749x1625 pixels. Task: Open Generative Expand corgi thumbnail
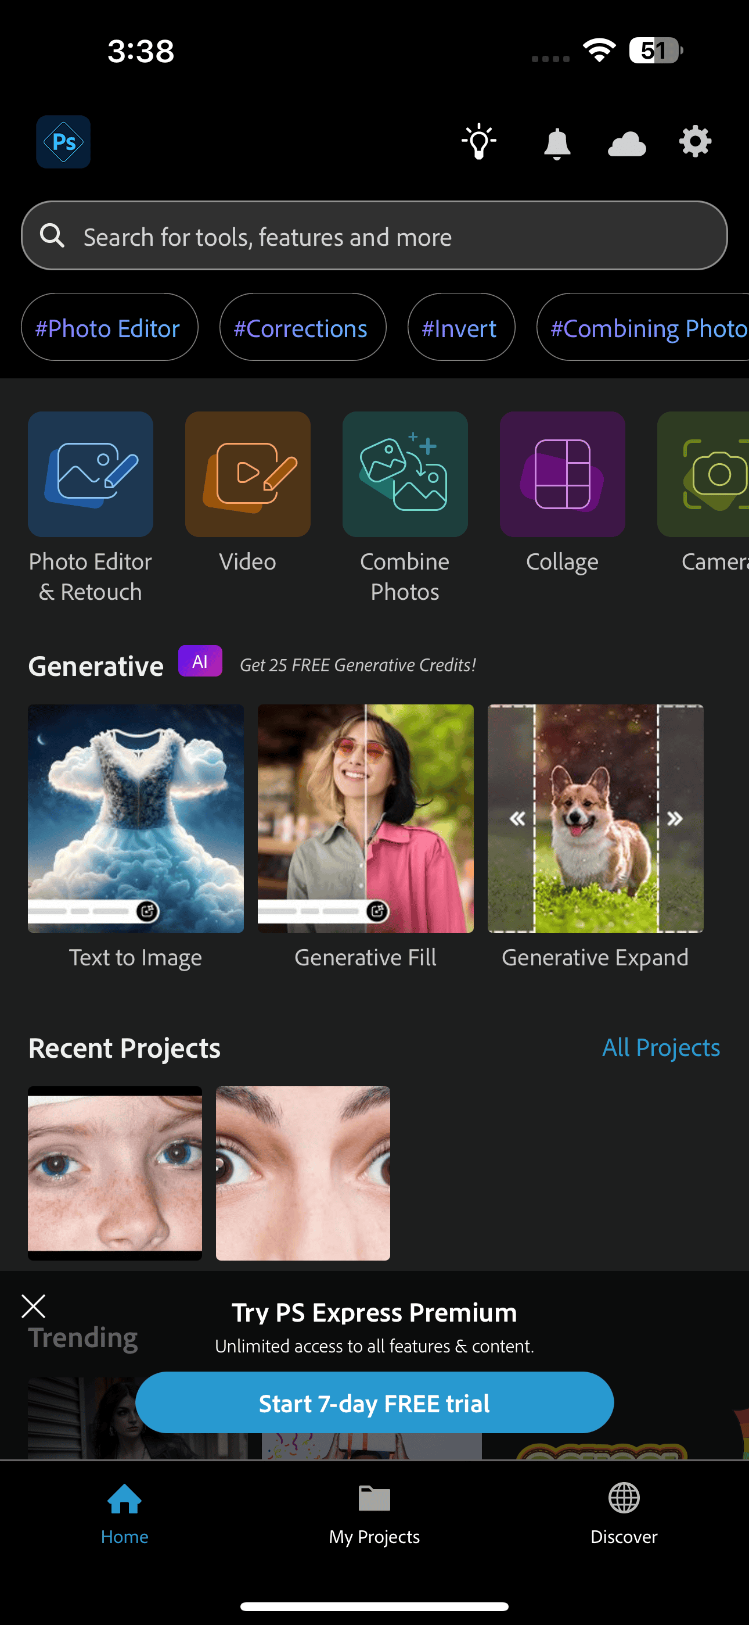pos(595,818)
